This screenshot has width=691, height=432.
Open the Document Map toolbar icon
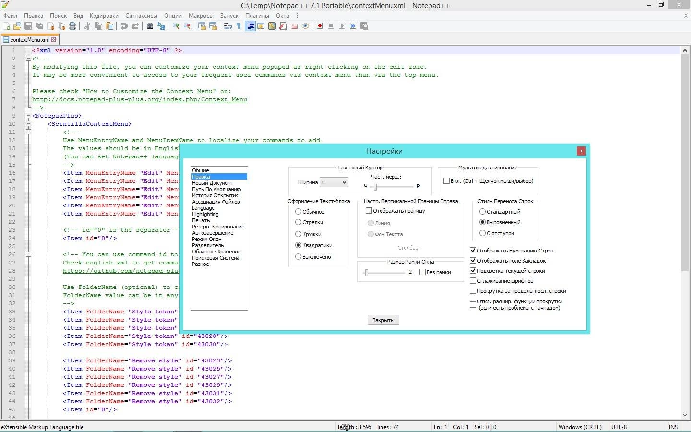(x=272, y=26)
